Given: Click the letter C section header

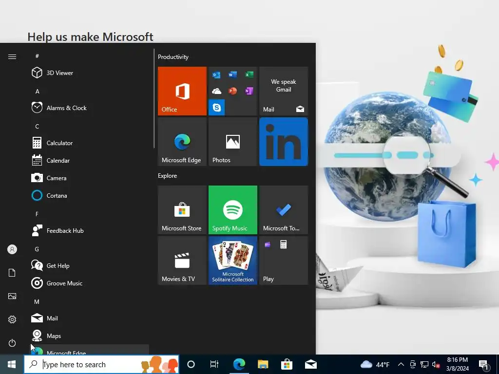Looking at the screenshot, I should (x=37, y=126).
